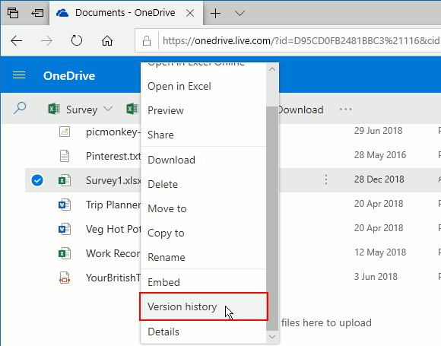Show tab previews chevron

tap(240, 13)
